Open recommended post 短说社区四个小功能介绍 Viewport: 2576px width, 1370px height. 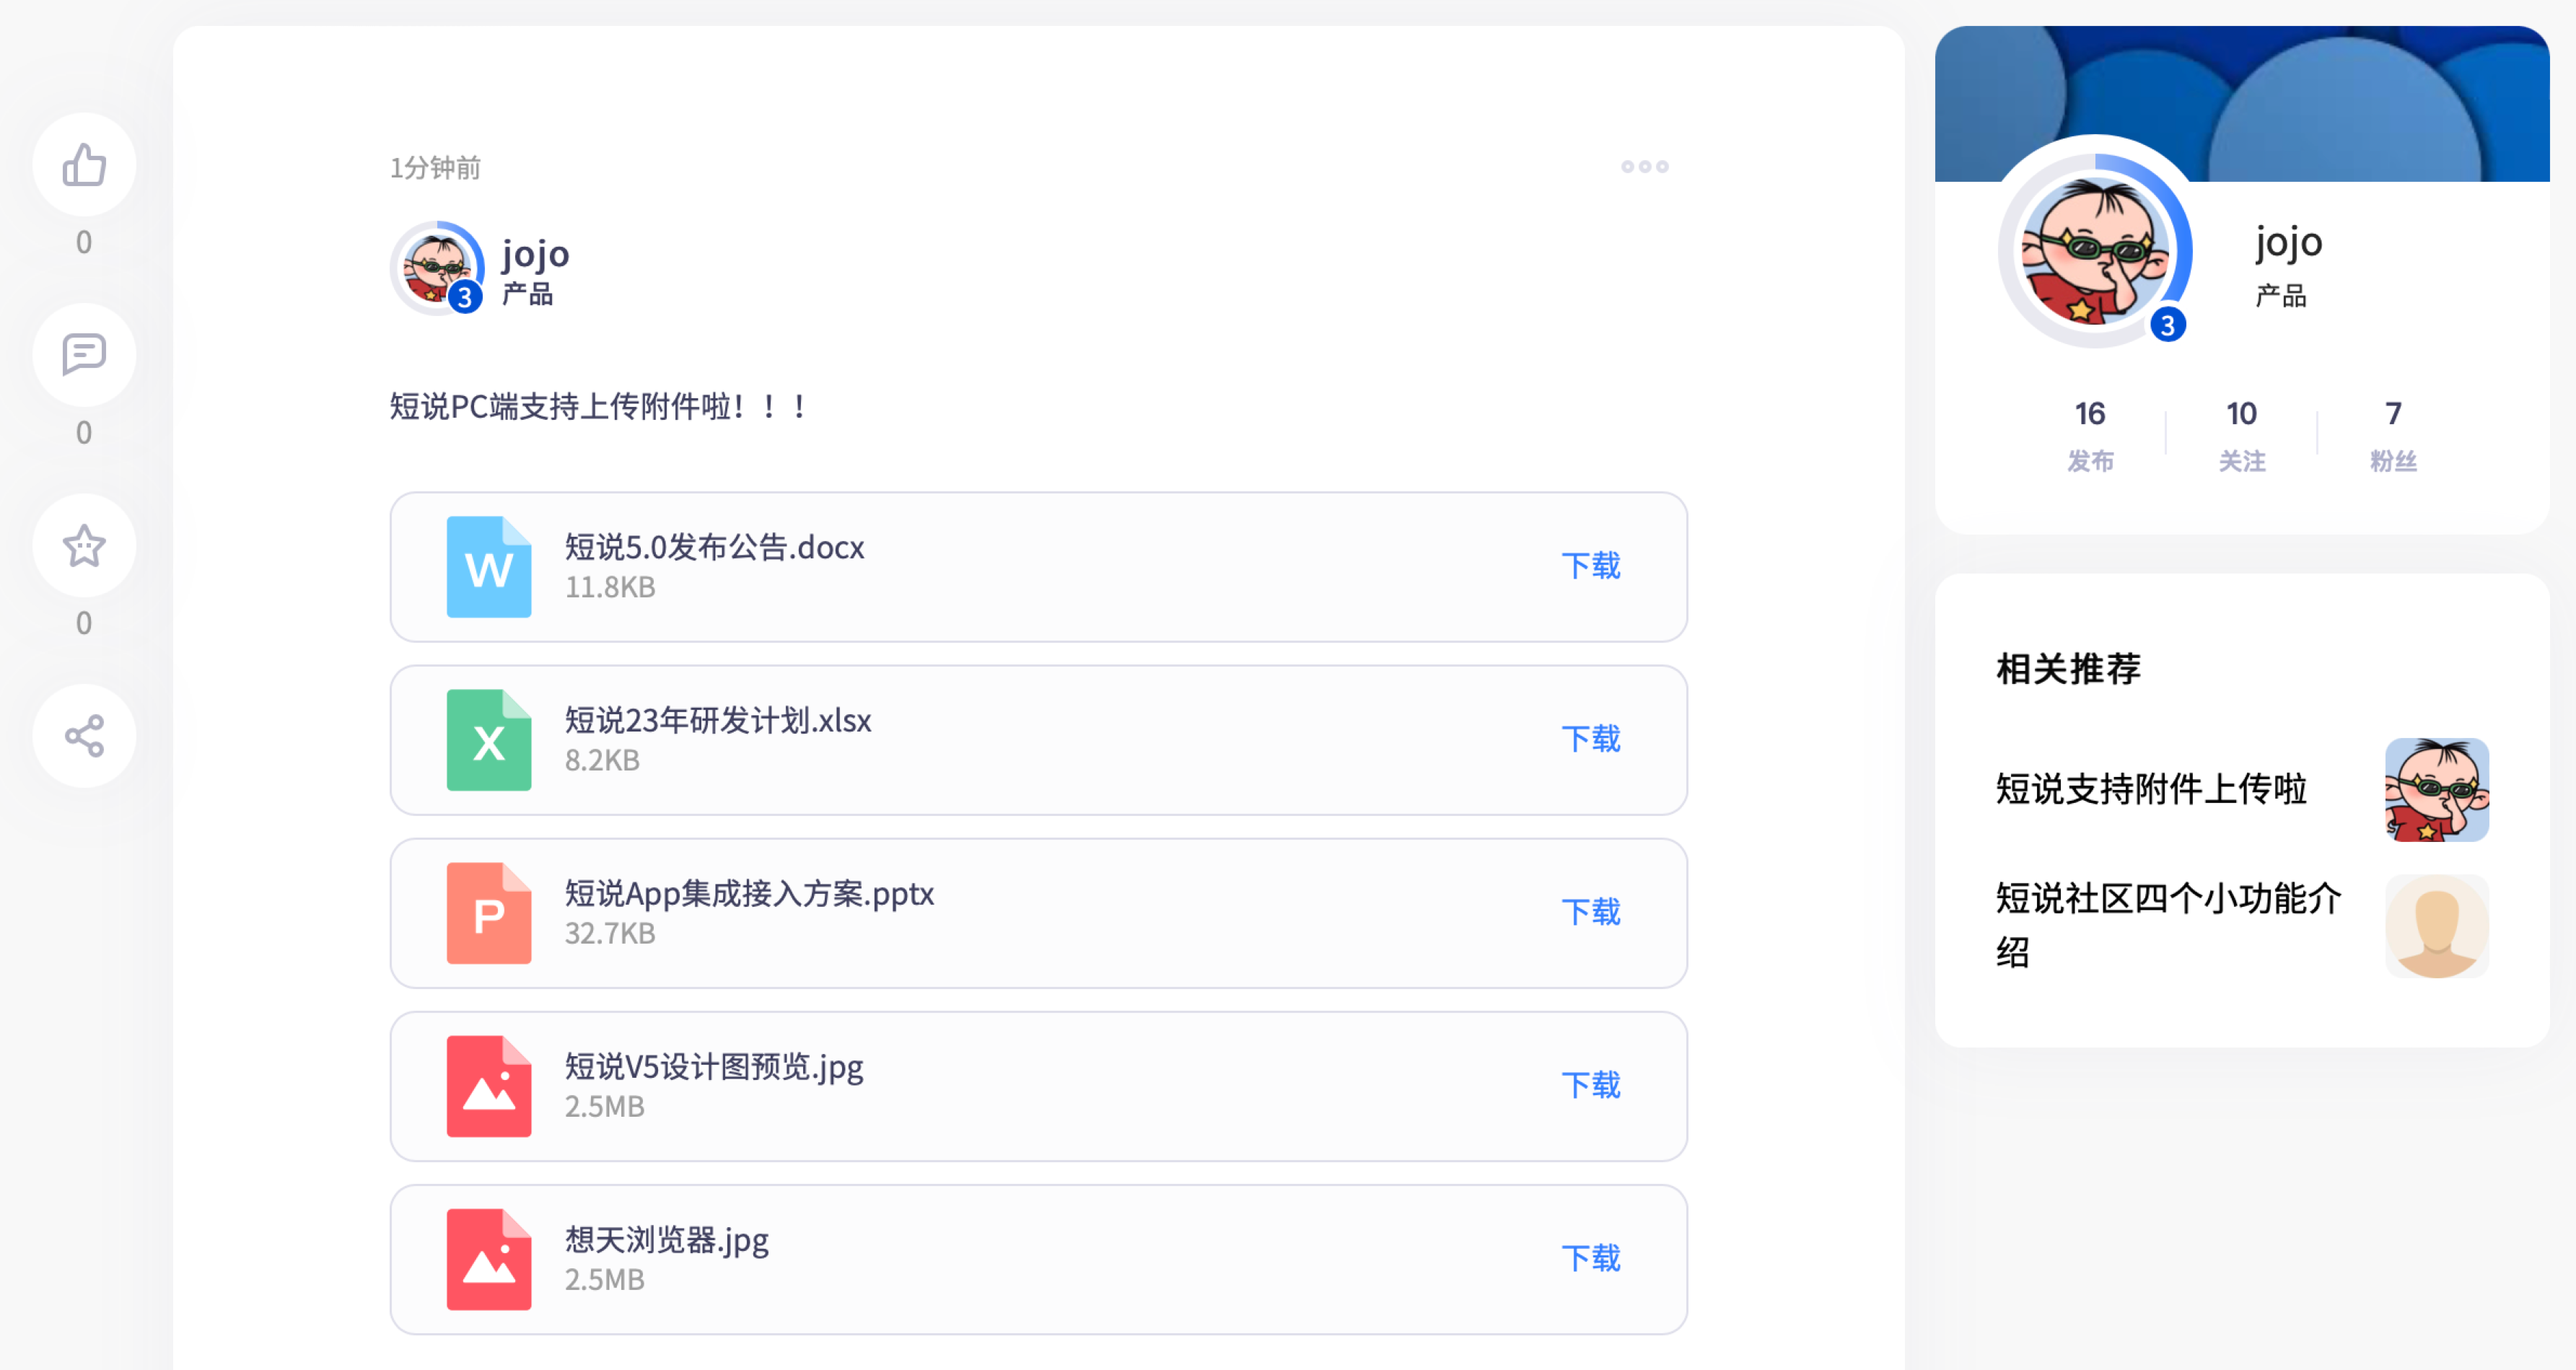pos(2168,925)
